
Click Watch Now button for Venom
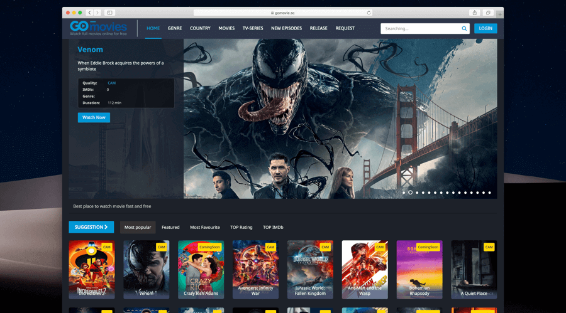pyautogui.click(x=94, y=117)
